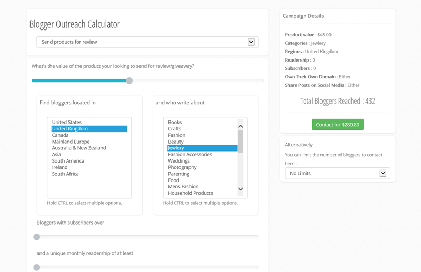
Task: Open the Send products for review dropdown
Action: (x=147, y=42)
